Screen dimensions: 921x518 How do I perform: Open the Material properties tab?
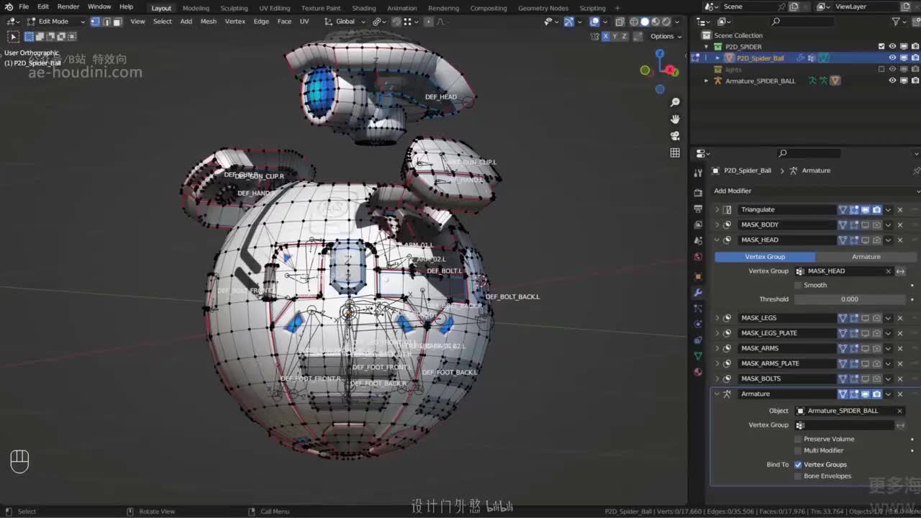(x=698, y=372)
